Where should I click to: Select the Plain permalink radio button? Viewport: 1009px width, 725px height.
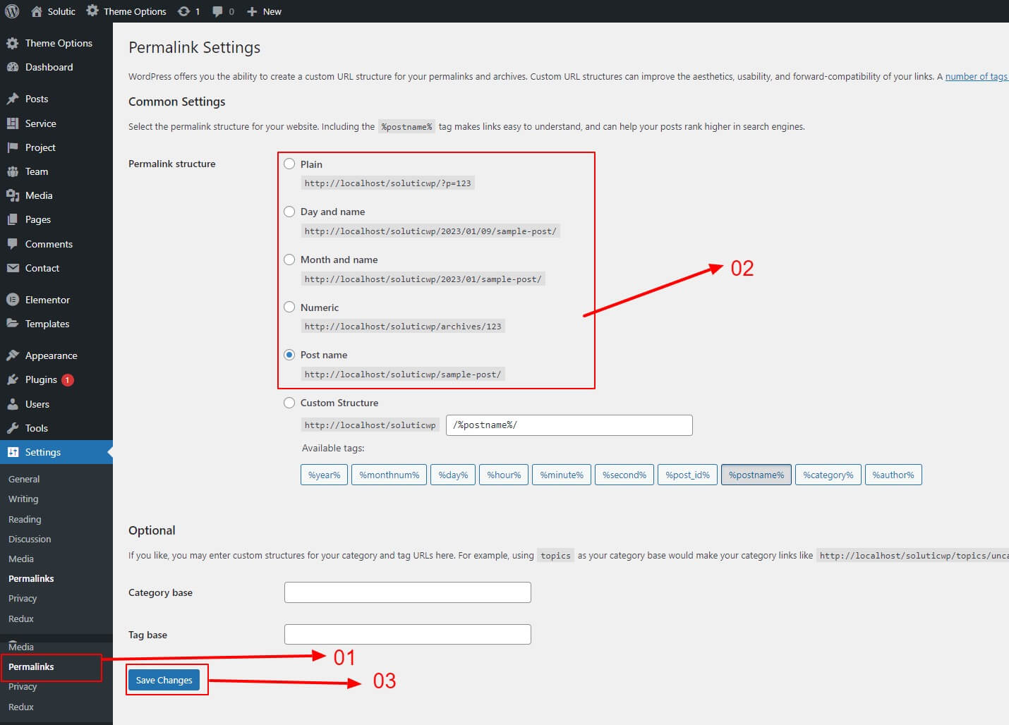click(x=289, y=164)
